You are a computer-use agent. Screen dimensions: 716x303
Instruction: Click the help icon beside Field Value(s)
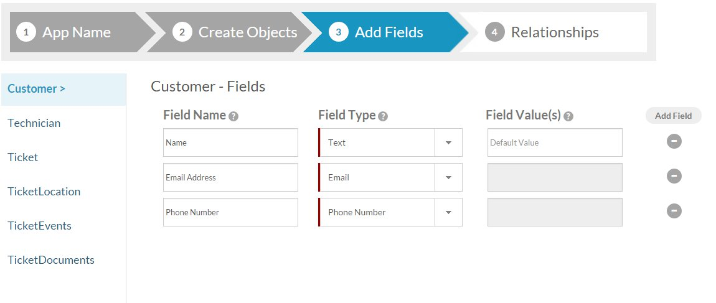(x=568, y=116)
